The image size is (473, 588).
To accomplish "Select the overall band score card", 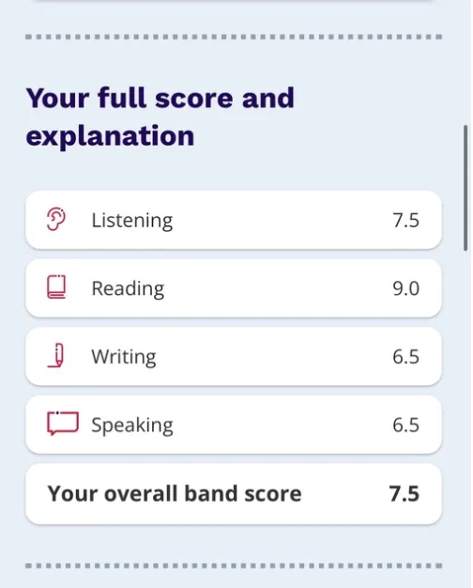I will click(234, 493).
